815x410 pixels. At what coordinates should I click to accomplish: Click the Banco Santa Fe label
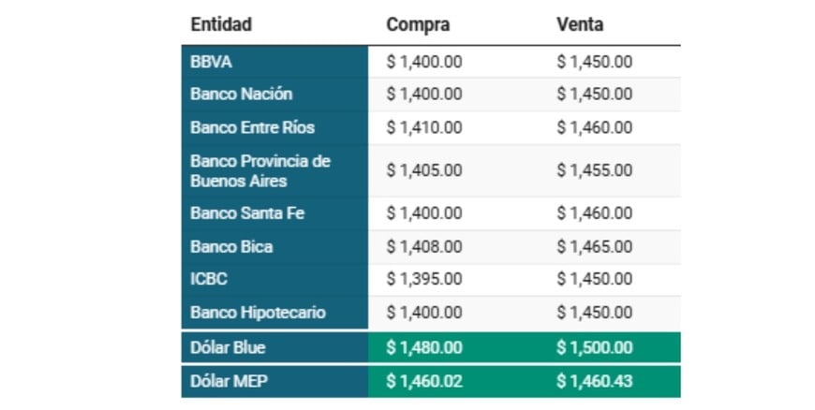[x=247, y=212]
